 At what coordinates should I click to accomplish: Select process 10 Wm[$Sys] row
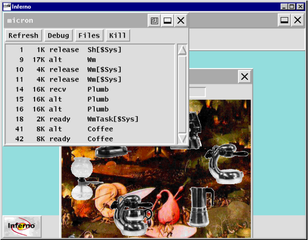pos(90,69)
